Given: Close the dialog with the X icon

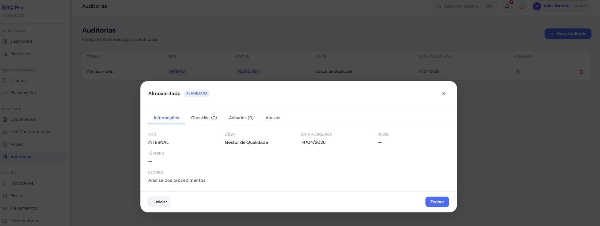Looking at the screenshot, I should point(444,94).
